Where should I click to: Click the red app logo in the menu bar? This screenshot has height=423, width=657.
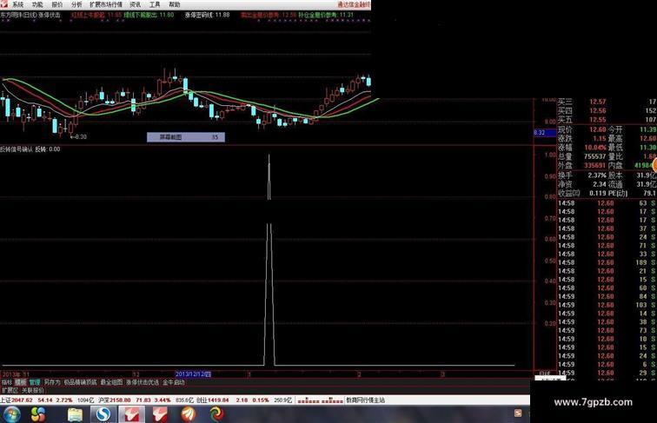(3, 4)
